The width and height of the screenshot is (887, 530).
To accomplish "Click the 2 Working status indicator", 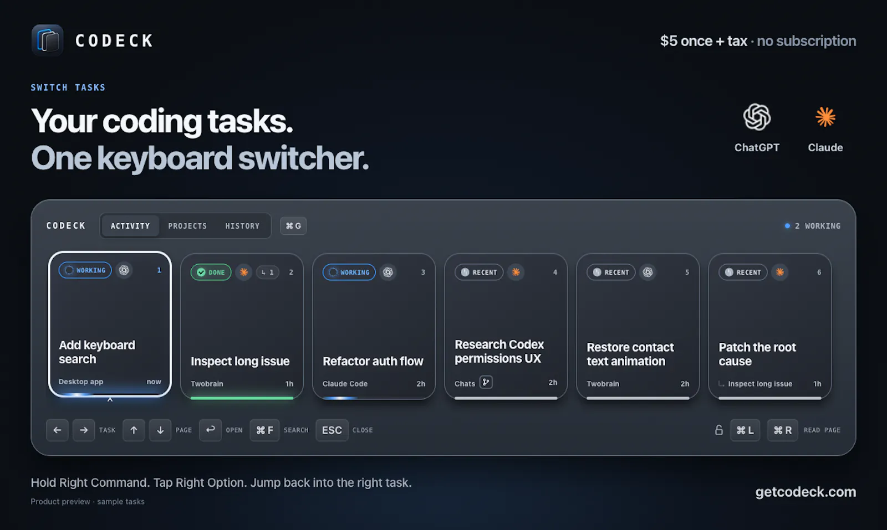I will click(813, 226).
